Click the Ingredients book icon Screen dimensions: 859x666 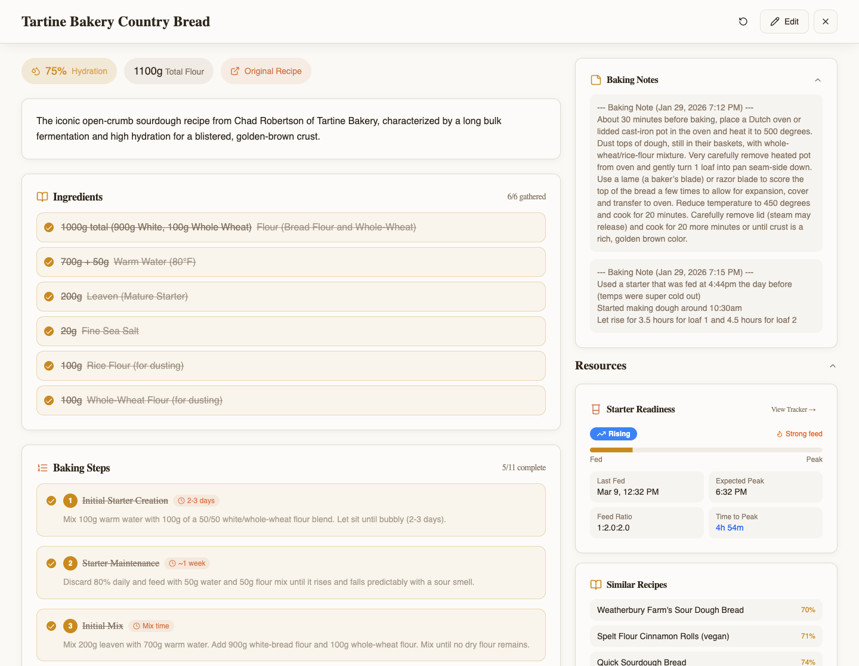coord(42,197)
